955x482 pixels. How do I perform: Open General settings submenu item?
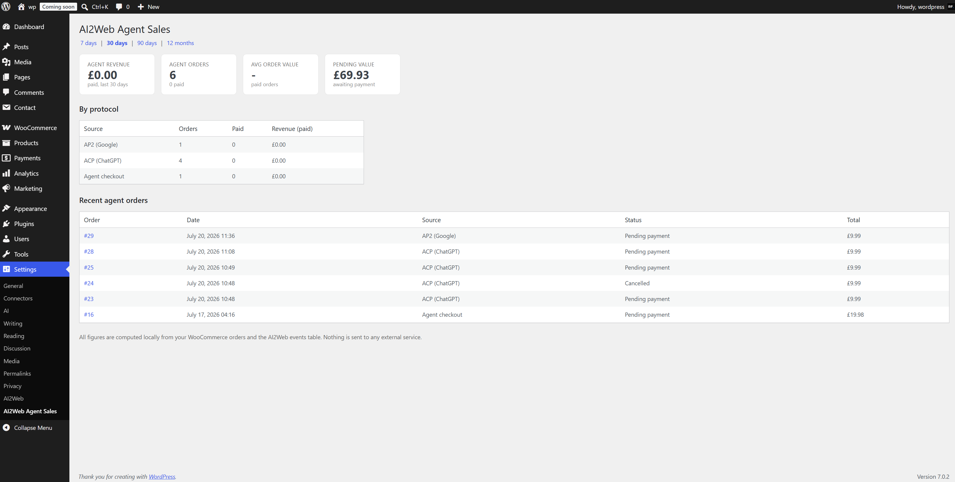pos(13,286)
